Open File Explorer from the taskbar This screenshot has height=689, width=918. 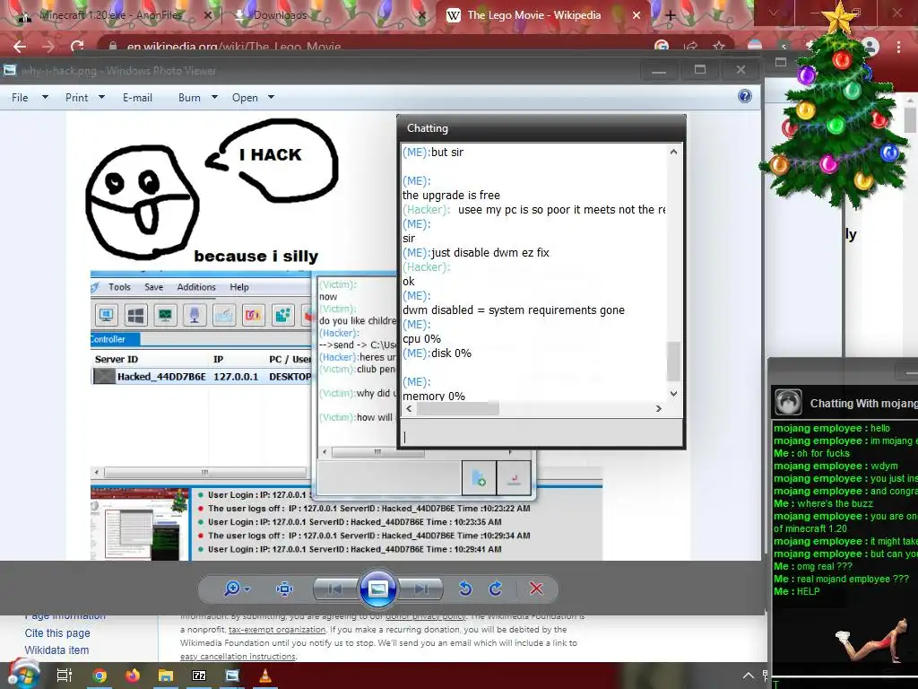166,676
